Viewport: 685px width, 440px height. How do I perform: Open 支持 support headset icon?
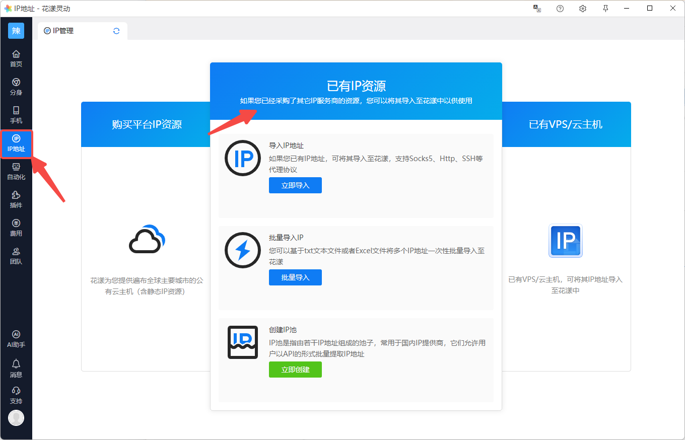(16, 395)
